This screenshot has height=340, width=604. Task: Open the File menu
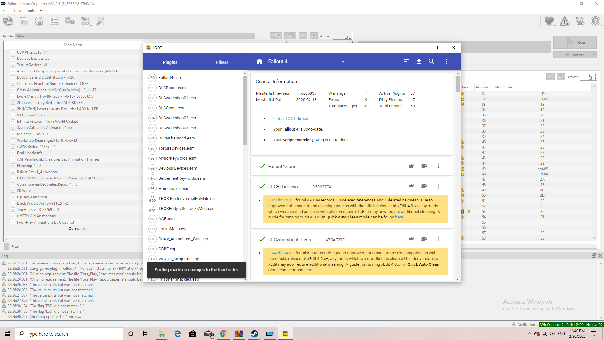click(x=5, y=11)
